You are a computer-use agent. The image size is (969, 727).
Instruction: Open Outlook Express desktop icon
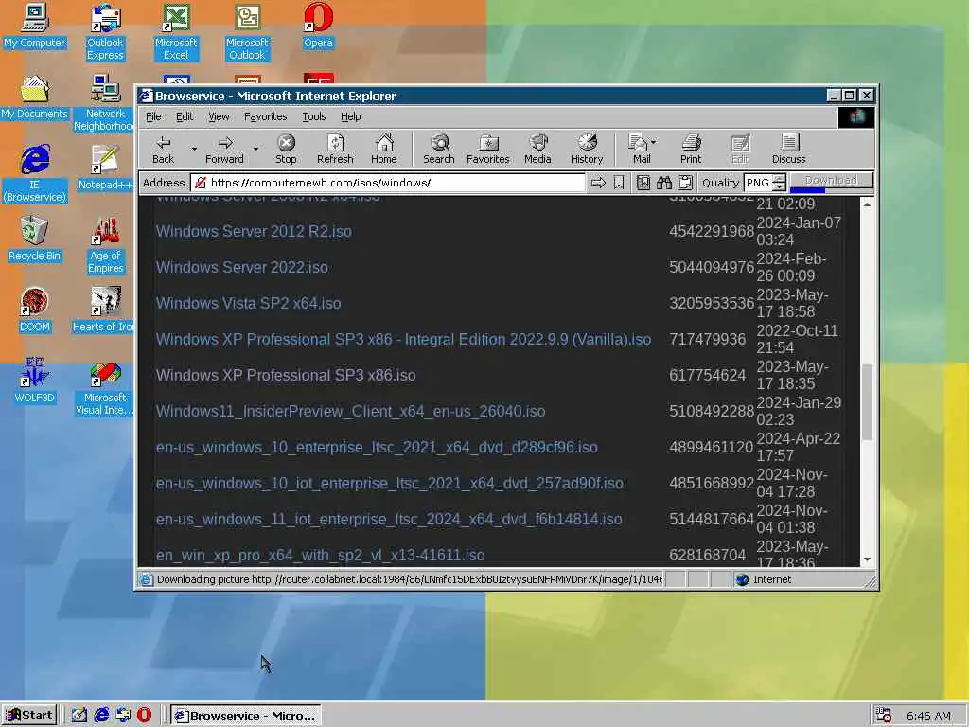coord(105,32)
